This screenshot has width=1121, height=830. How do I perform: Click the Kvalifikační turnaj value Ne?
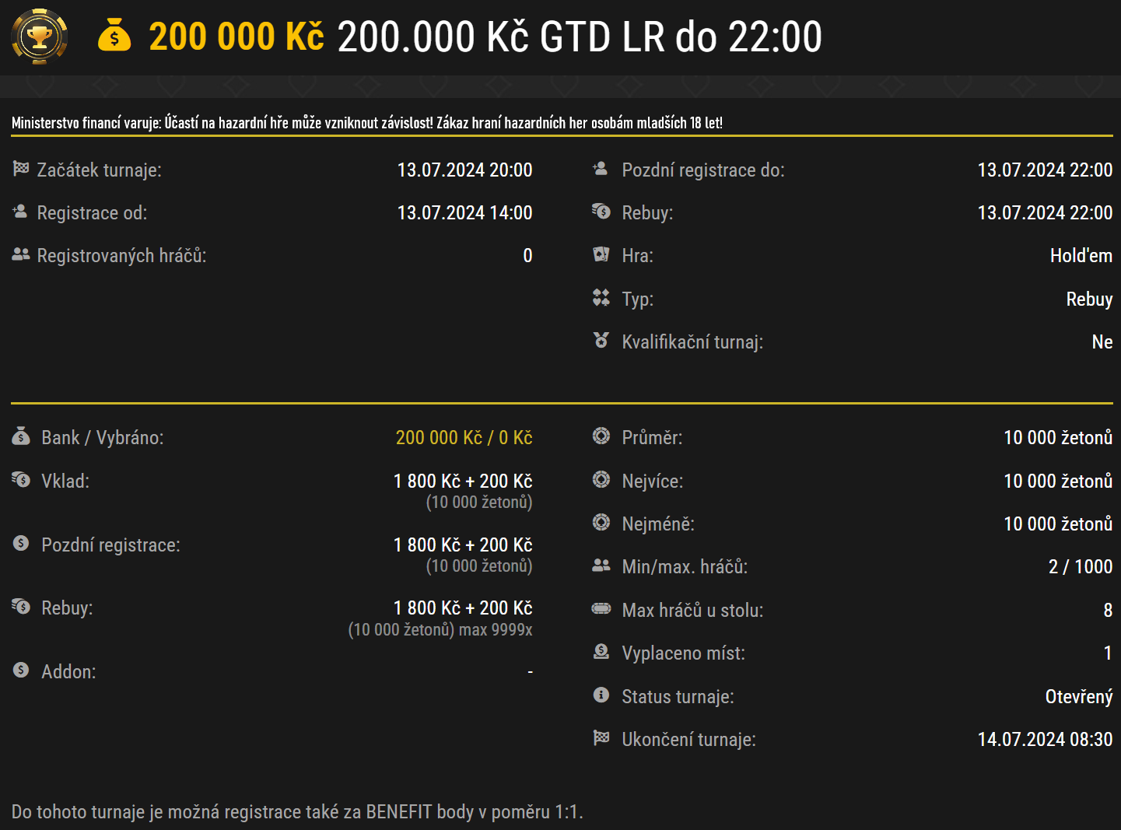(x=1102, y=342)
